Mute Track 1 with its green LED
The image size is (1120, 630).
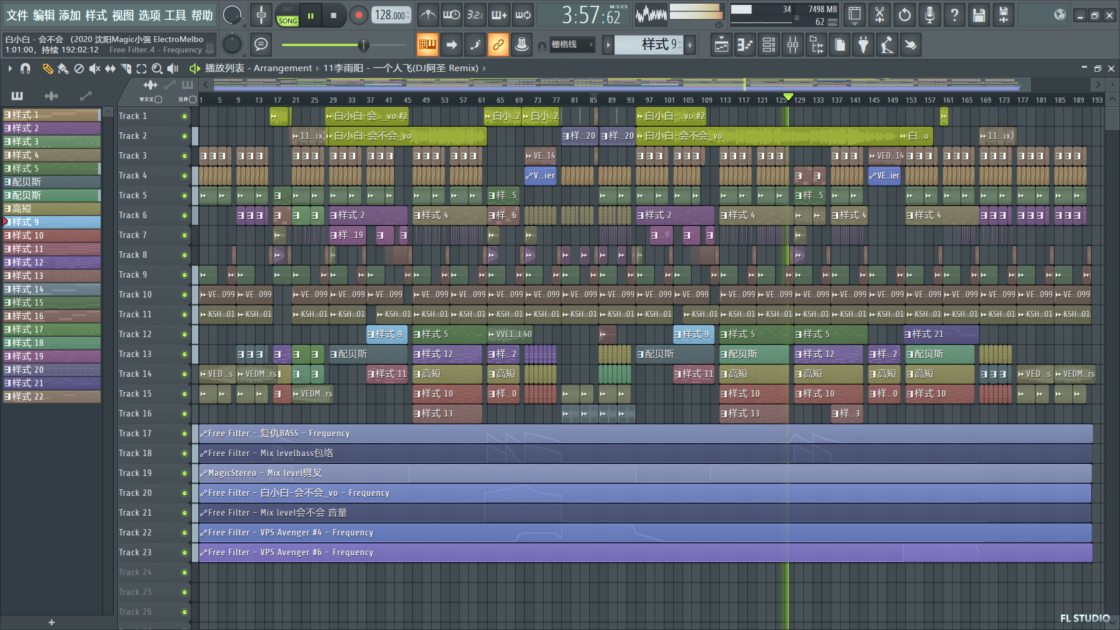184,116
